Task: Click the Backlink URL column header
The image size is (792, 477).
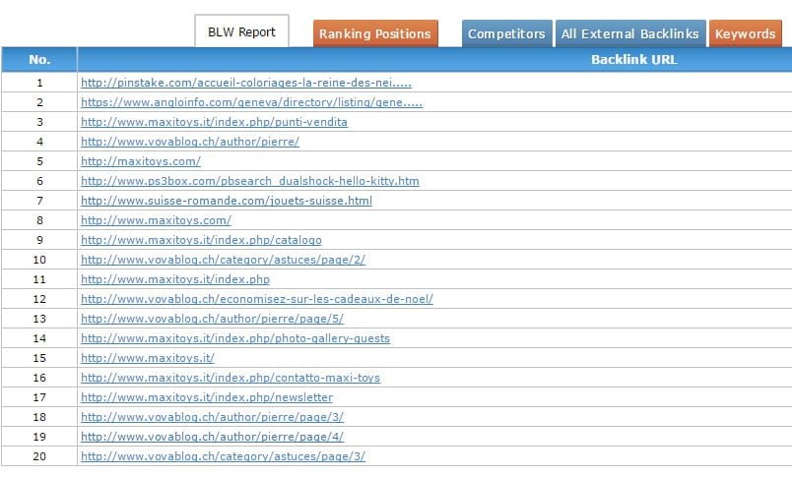Action: click(633, 60)
